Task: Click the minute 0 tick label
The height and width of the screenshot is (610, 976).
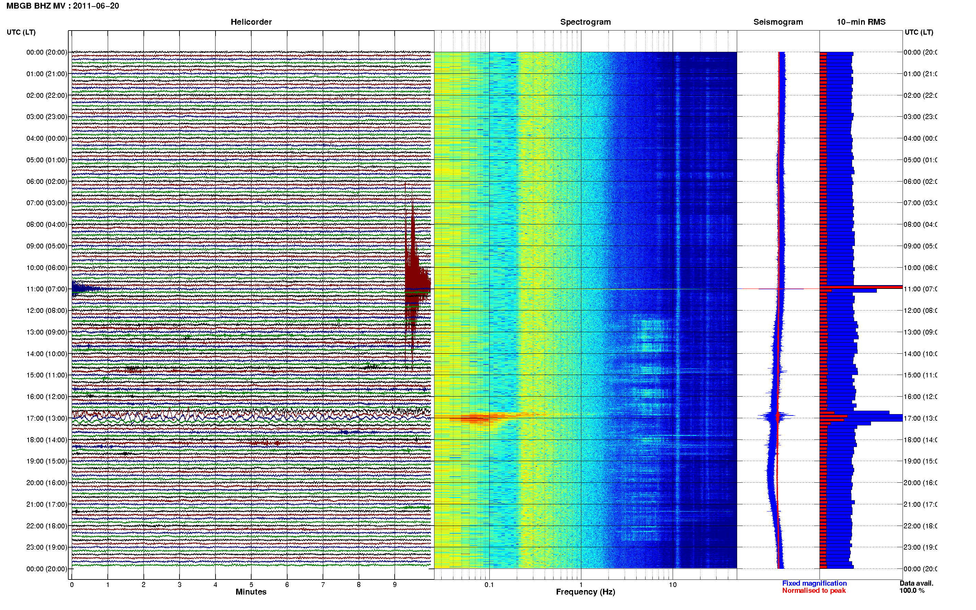Action: [x=71, y=585]
